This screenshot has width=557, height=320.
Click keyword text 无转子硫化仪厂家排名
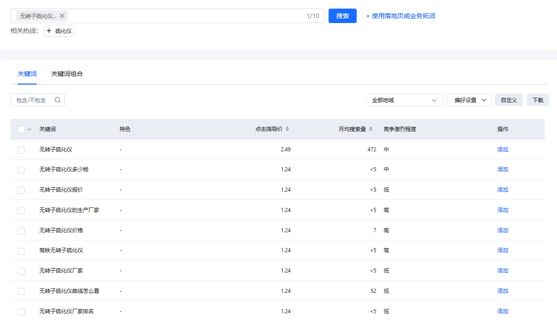[x=67, y=311]
